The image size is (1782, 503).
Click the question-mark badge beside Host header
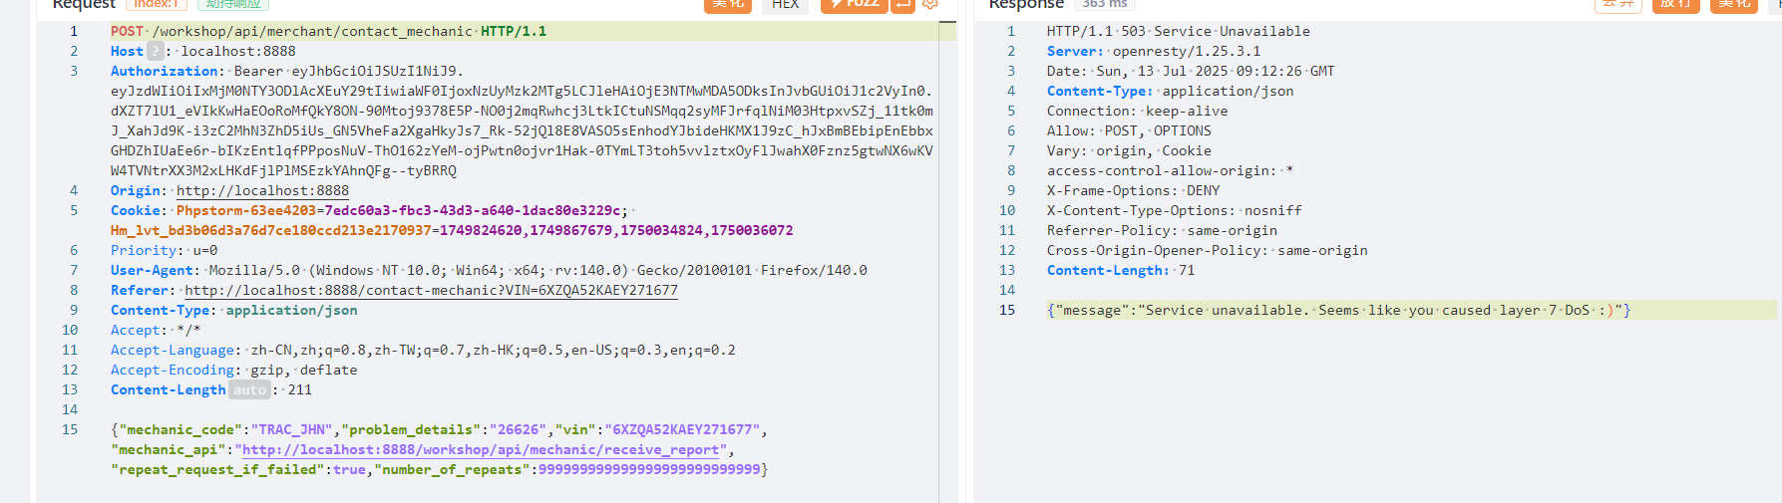[156, 51]
